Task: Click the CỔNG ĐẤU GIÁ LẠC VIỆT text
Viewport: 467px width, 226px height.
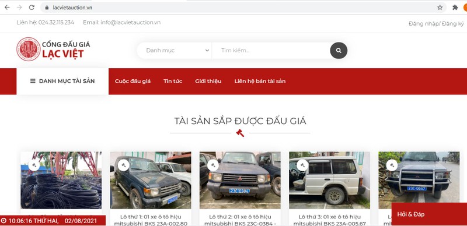Action: point(66,50)
